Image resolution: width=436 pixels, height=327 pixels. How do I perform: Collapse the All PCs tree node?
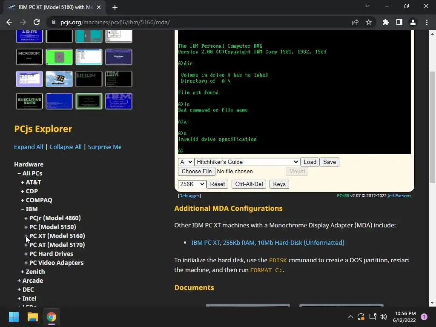coord(19,173)
